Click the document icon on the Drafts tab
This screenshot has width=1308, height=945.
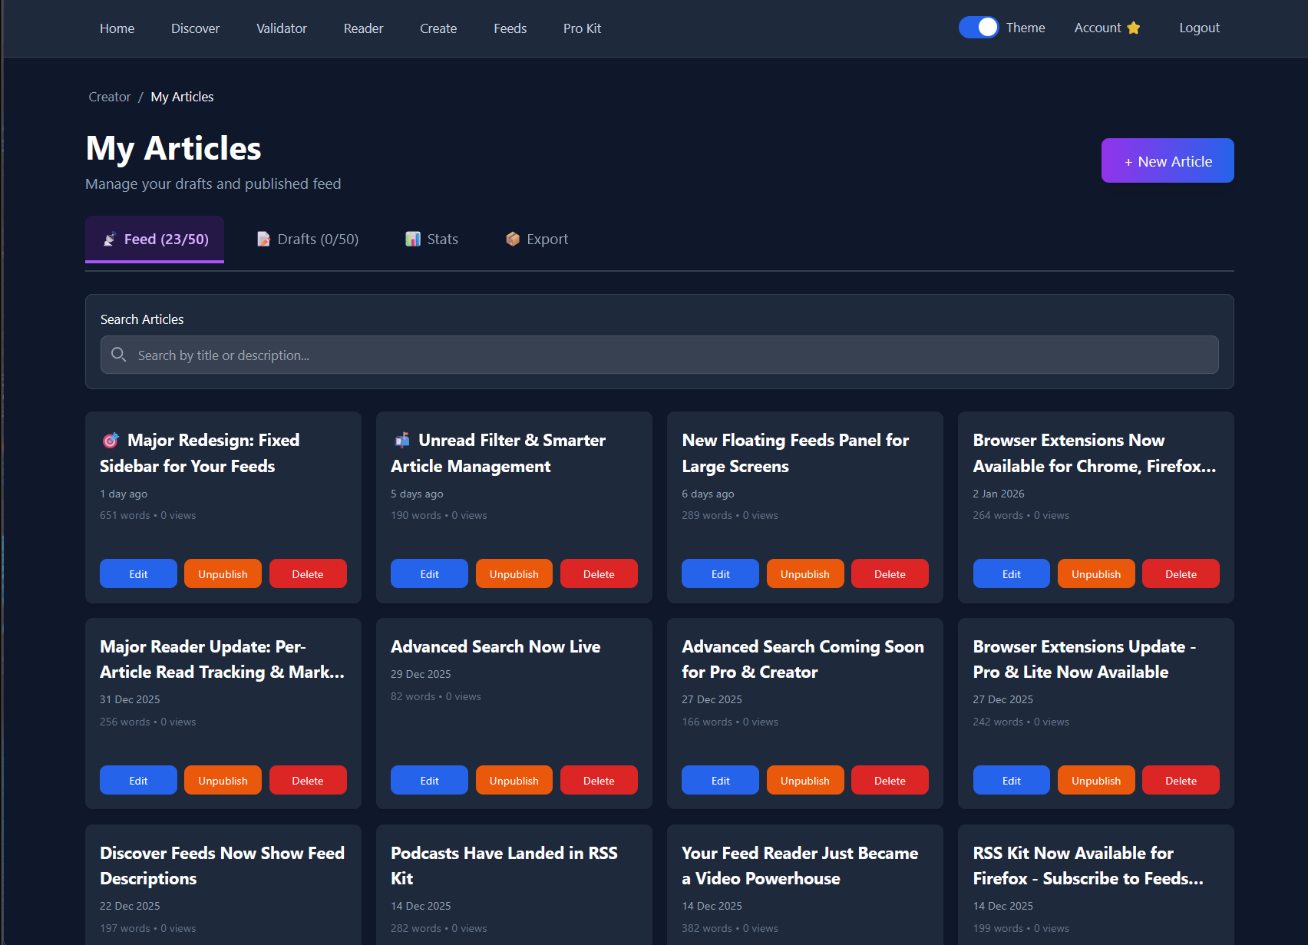click(263, 239)
